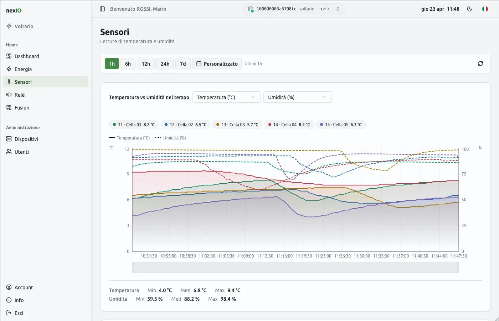Open Dashboard from the sidebar

point(27,56)
